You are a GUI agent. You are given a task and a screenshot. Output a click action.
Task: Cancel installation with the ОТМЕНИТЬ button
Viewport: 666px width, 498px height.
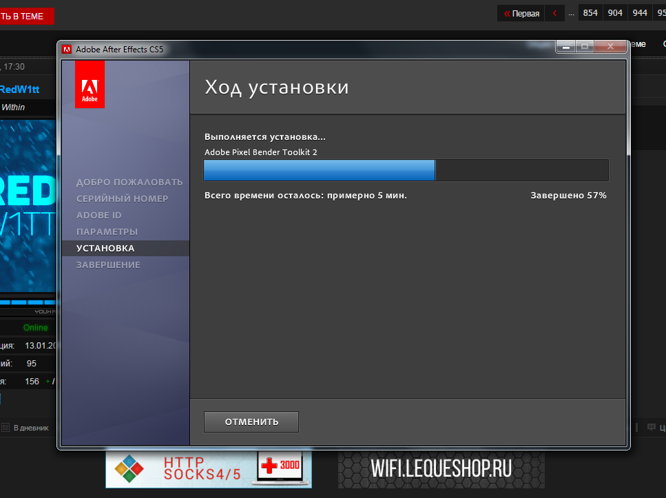251,422
